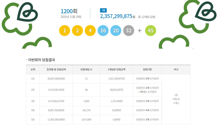
Task: Select the blue ball numbered 20
Action: (116, 31)
